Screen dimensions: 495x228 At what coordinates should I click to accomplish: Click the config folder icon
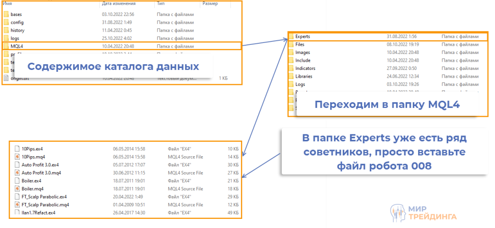tap(6, 23)
